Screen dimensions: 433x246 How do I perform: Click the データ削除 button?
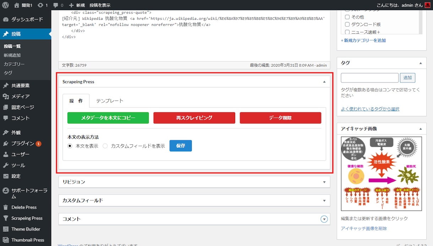(280, 118)
